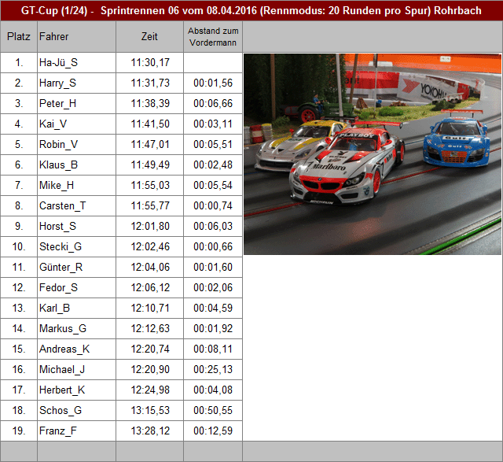Select time cell '13:28,12'
The height and width of the screenshot is (462, 503).
pyautogui.click(x=150, y=431)
